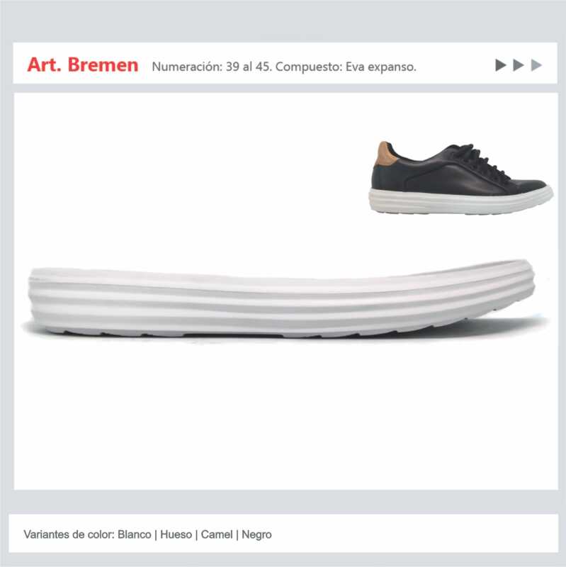Click the separator bar before Negro
This screenshot has height=567, width=566.
coord(237,535)
